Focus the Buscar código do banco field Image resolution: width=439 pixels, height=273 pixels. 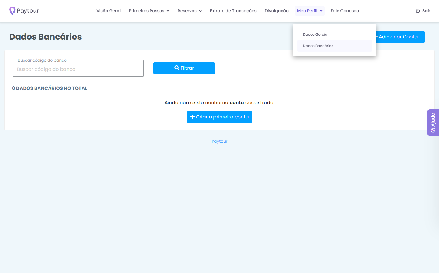78,69
